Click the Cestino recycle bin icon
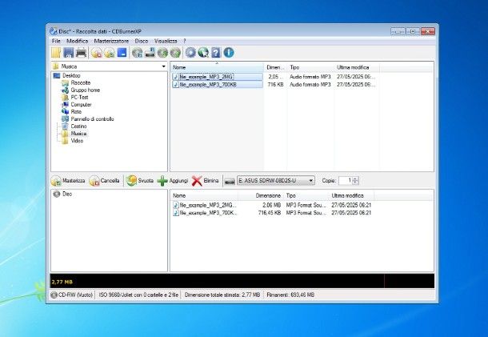This screenshot has height=337, width=488. coord(65,126)
